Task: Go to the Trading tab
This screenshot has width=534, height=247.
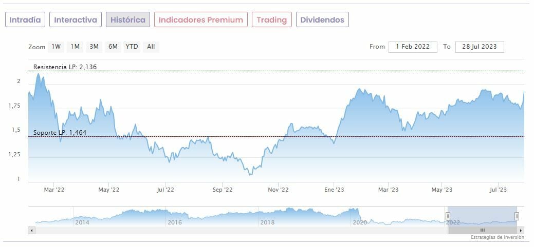Action: coord(271,20)
